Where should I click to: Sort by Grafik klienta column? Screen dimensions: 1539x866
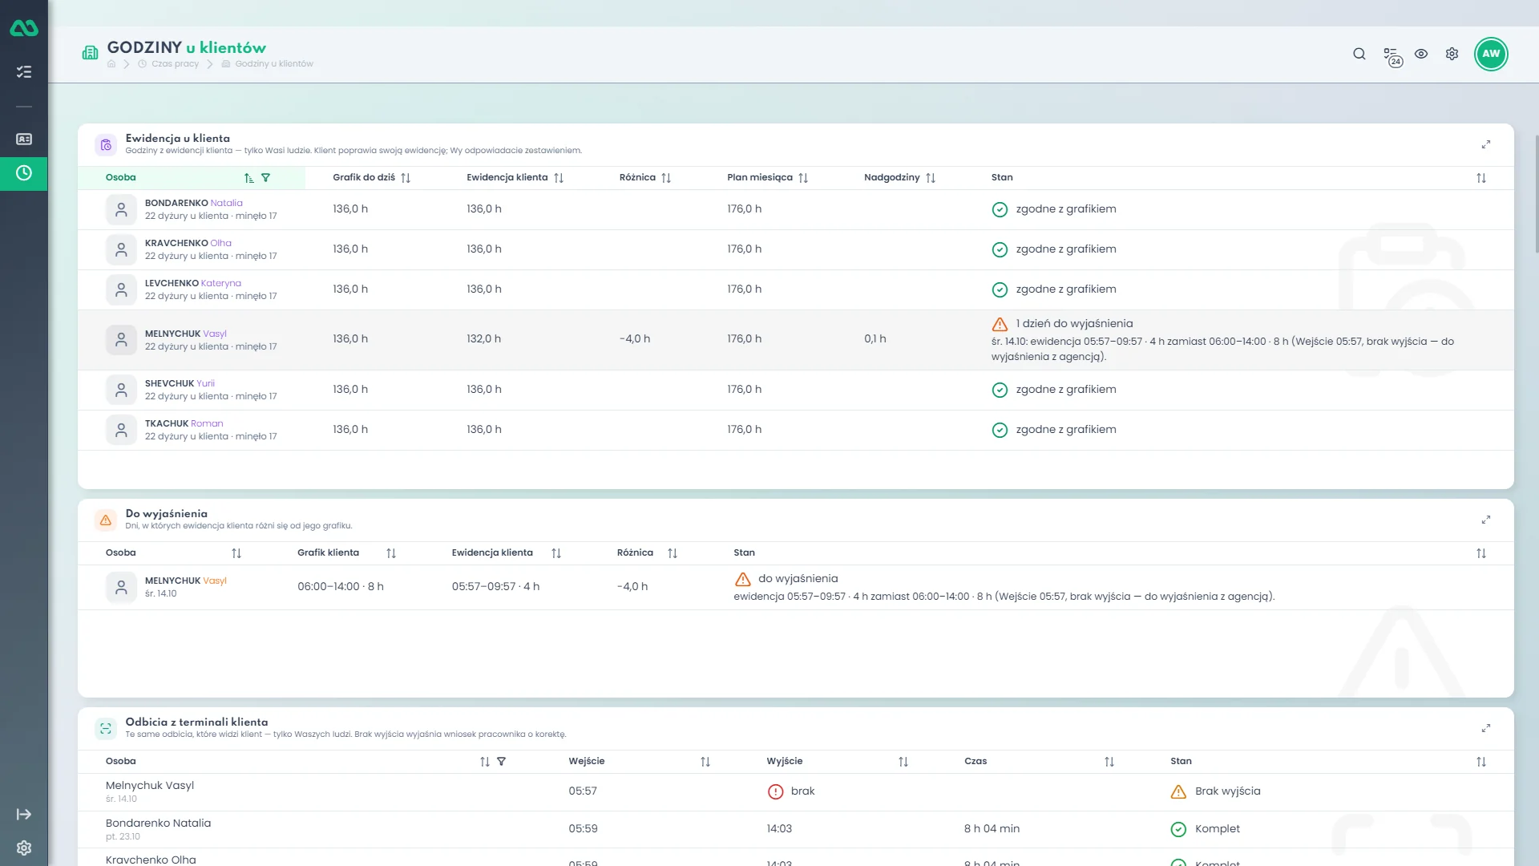[391, 553]
